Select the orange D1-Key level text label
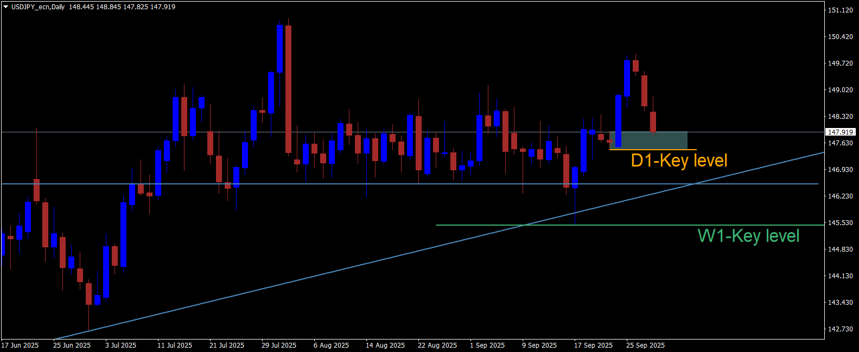This screenshot has width=859, height=352. [x=679, y=161]
